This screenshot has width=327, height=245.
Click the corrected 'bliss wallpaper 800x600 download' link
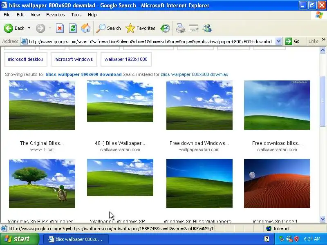pyautogui.click(x=83, y=74)
